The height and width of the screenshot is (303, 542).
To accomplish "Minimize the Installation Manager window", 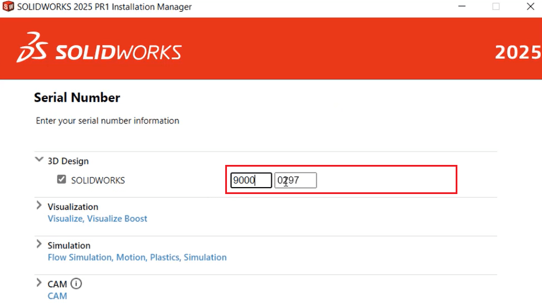I will pos(463,7).
